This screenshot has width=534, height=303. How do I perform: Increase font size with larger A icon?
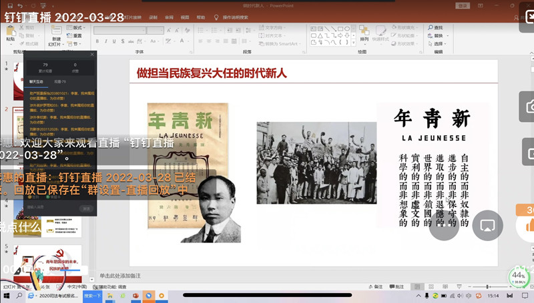(169, 31)
